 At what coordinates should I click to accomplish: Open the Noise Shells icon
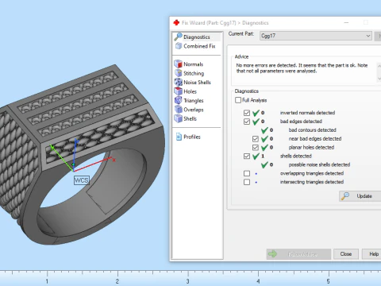coord(178,82)
